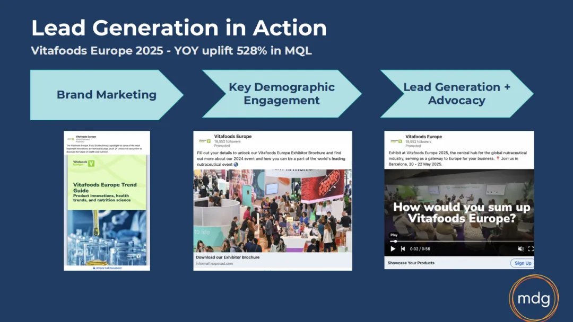Click the Vitafoods logo in the exhibitor brochure post

click(204, 141)
